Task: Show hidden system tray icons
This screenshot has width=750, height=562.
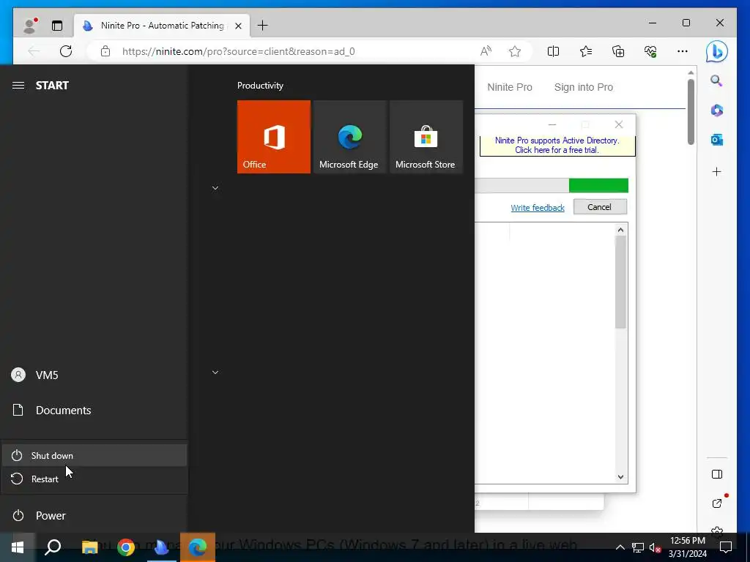Action: click(620, 547)
